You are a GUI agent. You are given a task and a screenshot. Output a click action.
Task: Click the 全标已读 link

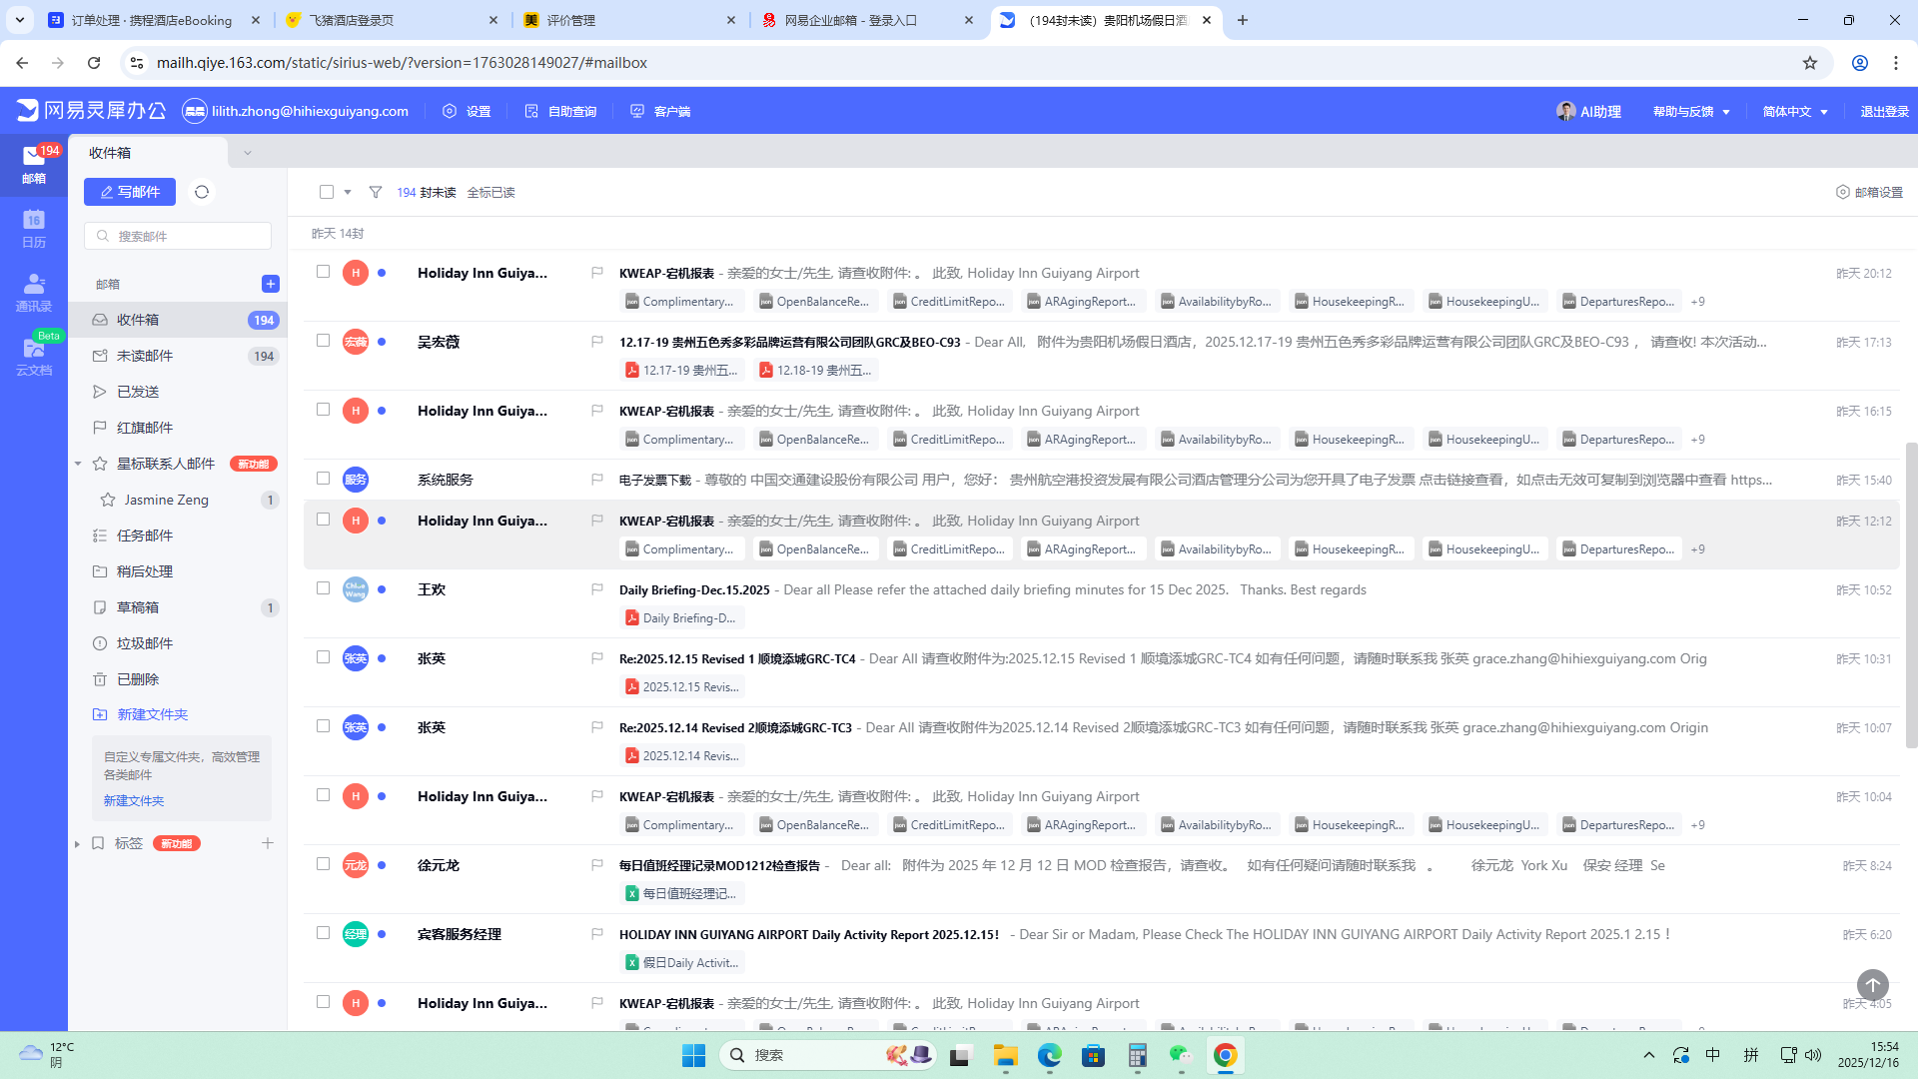(490, 192)
